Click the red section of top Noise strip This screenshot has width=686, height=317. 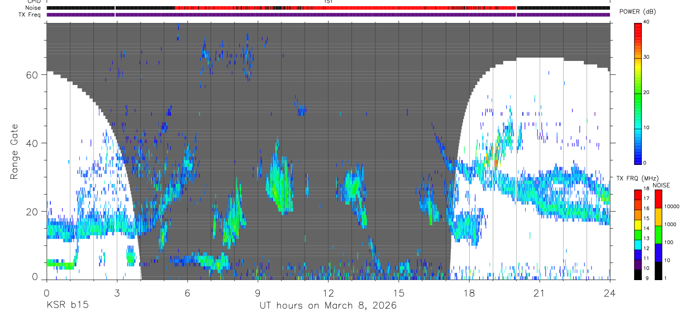345,8
